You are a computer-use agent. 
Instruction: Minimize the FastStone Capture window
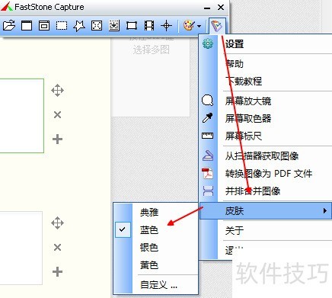(207, 8)
